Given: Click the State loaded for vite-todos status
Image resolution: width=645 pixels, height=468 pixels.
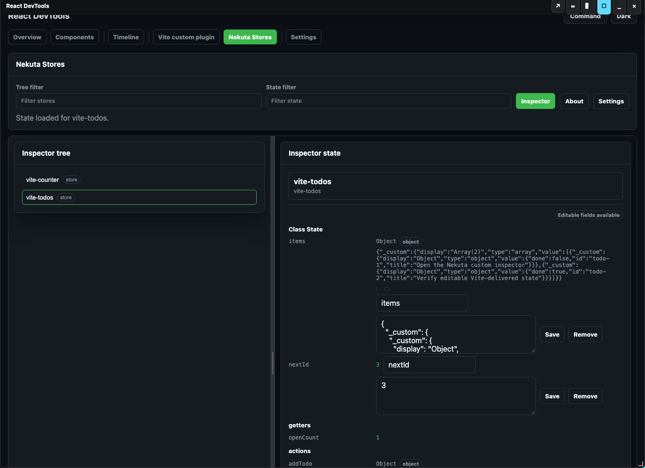Looking at the screenshot, I should coord(62,118).
